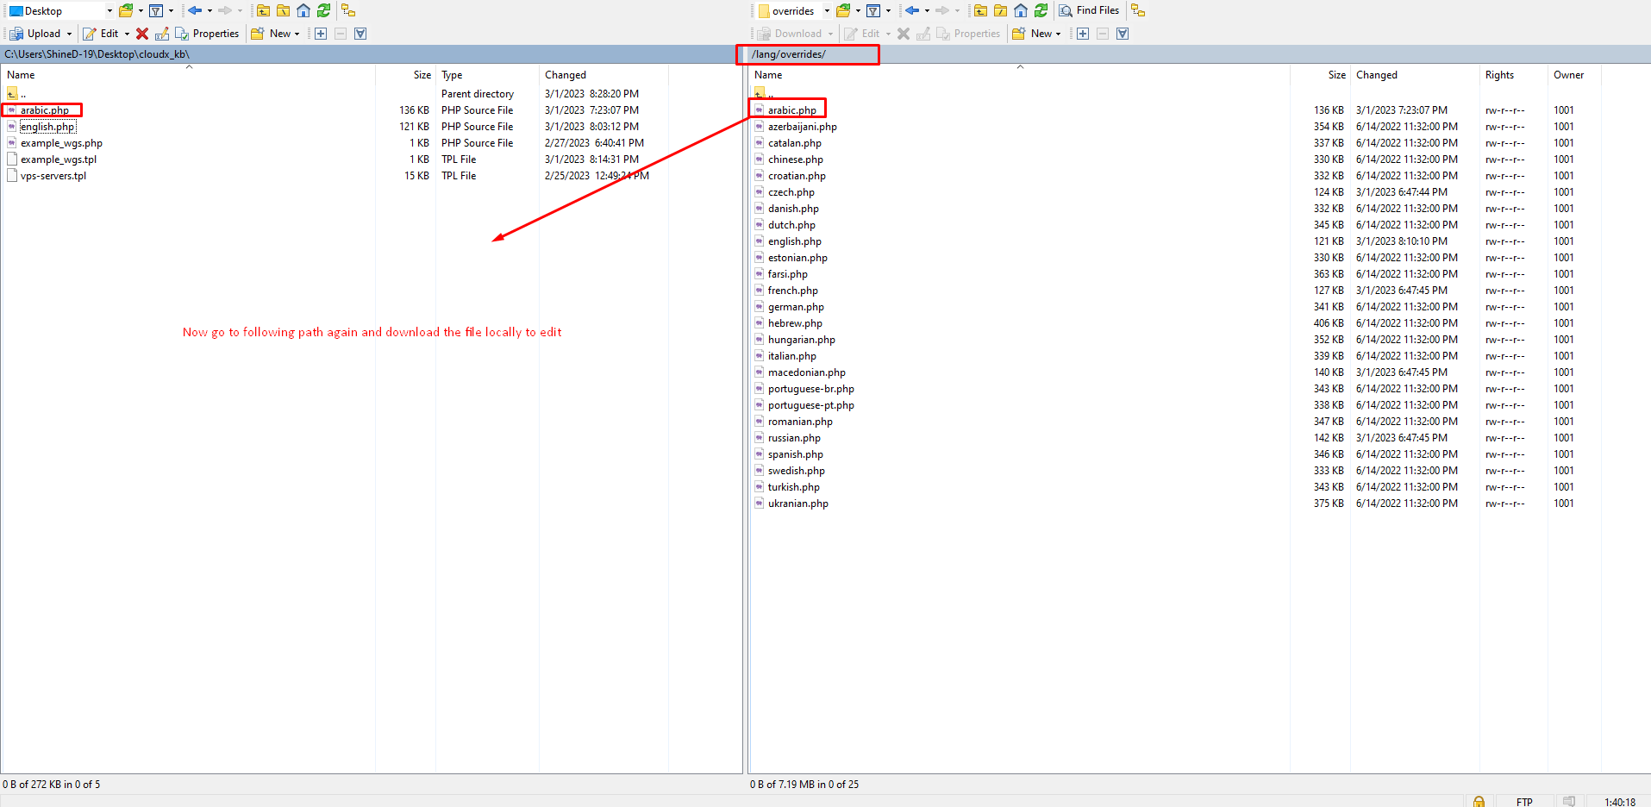Sort remote files by Changed column
This screenshot has width=1651, height=807.
pos(1376,75)
